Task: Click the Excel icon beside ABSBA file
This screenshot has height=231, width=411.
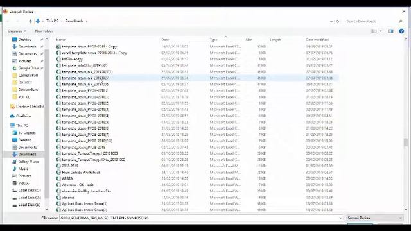Action: click(58, 178)
